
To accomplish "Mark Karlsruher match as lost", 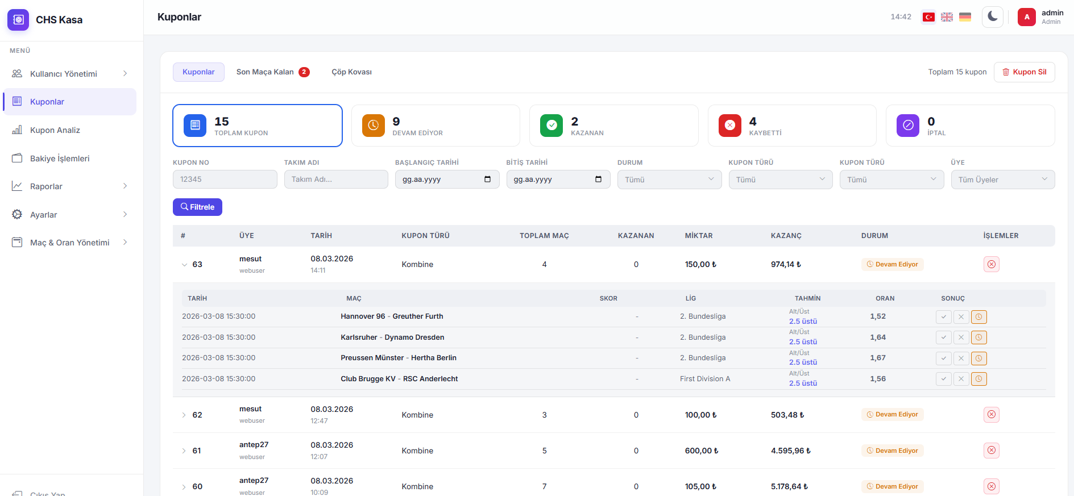I will [x=961, y=337].
